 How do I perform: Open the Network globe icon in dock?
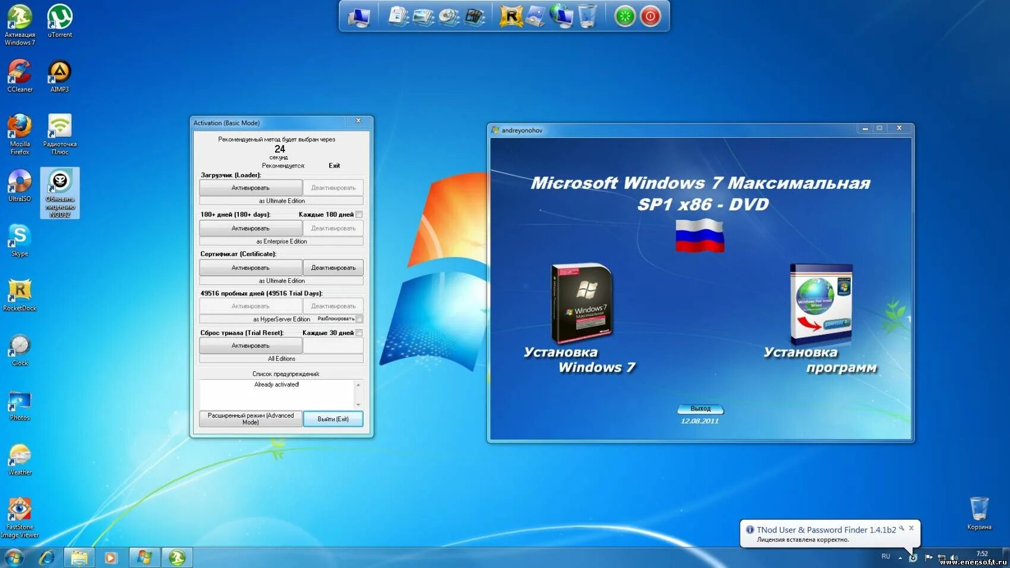[561, 16]
